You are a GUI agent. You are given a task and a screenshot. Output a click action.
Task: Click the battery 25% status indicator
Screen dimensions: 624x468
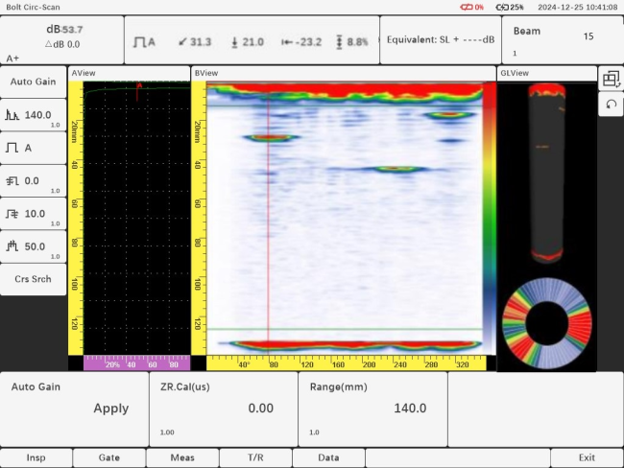point(510,7)
